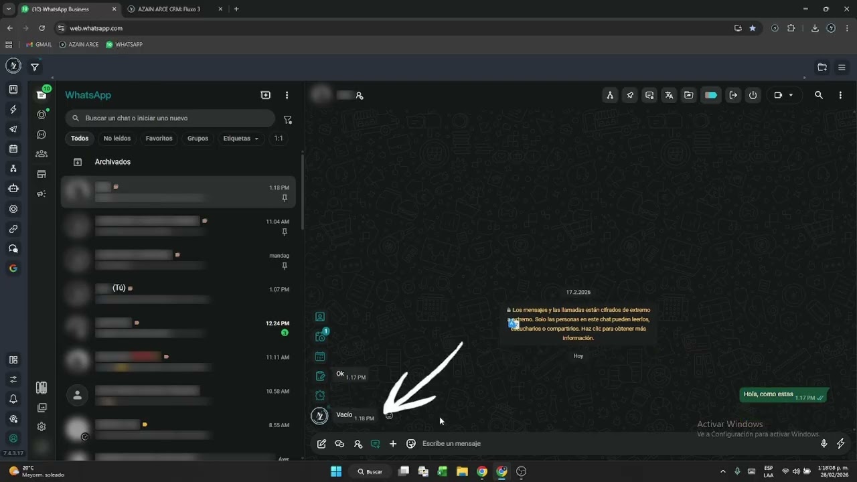Click the chain link icon in CRM sidebar
Image resolution: width=857 pixels, height=482 pixels.
coord(13,229)
